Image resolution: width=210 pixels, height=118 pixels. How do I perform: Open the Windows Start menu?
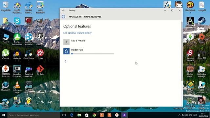4,115
